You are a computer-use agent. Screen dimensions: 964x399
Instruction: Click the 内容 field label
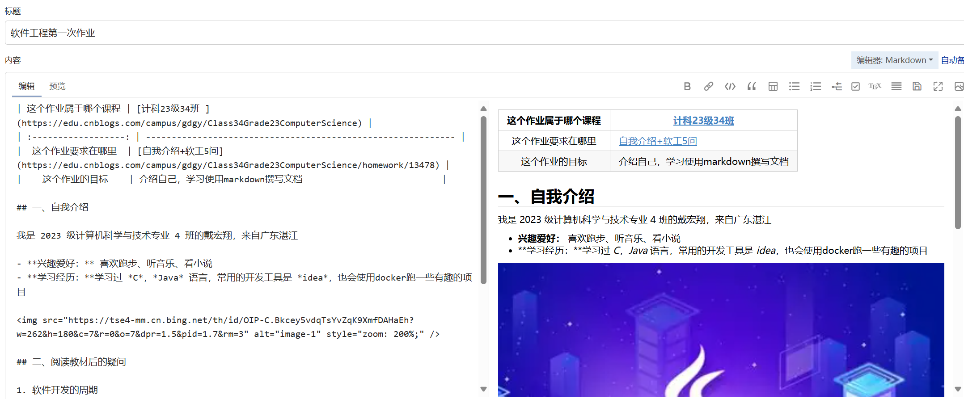[13, 60]
